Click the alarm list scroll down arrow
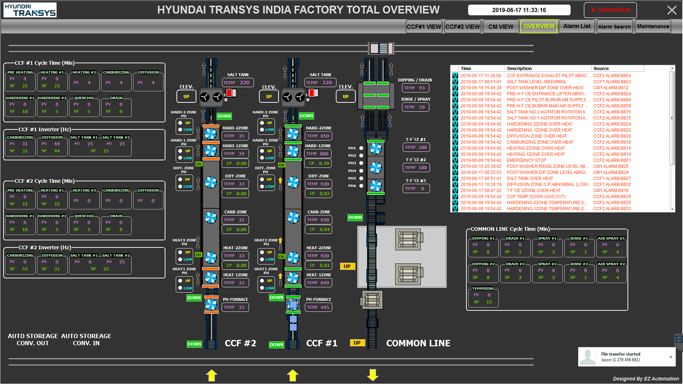683x384 pixels. 672,209
